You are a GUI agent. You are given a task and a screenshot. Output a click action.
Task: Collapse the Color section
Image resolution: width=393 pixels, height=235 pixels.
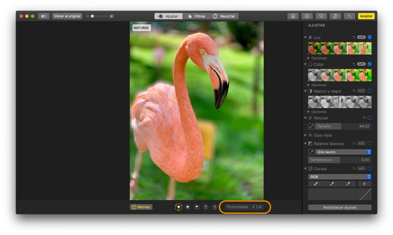tap(305, 64)
